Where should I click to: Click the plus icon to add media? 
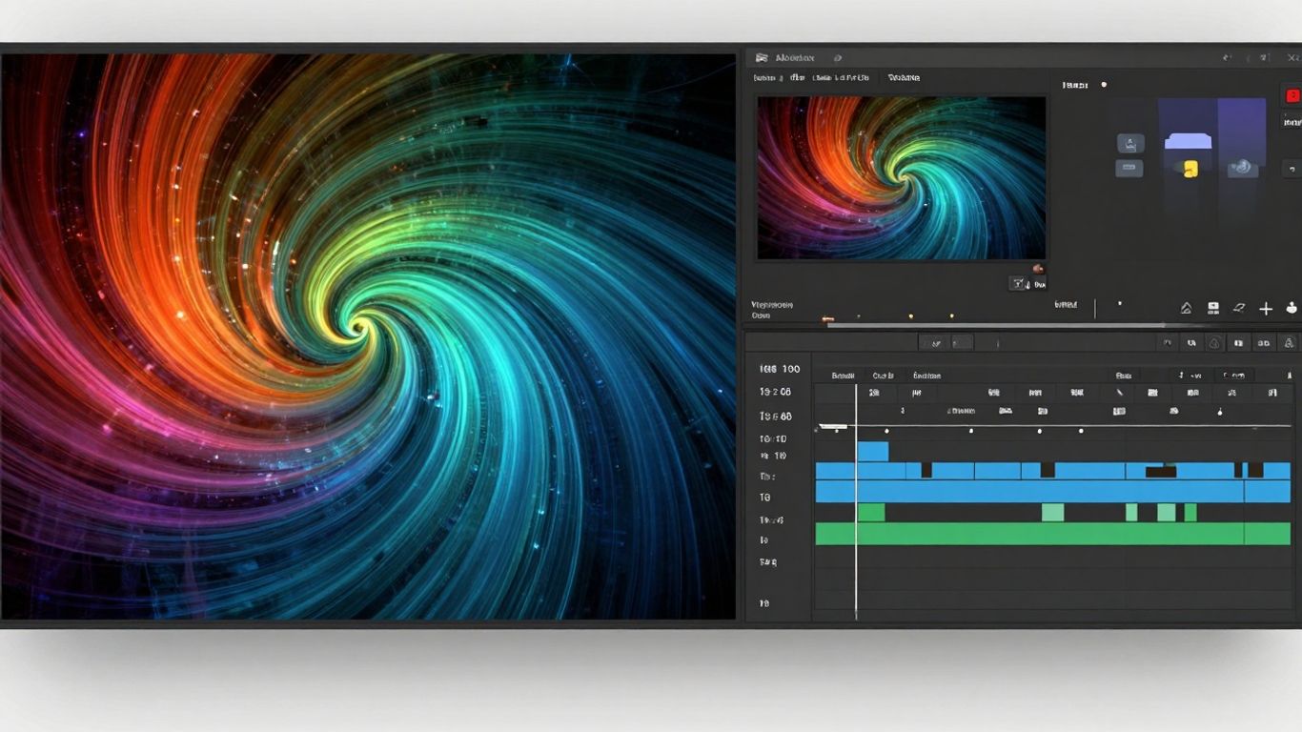click(1266, 308)
